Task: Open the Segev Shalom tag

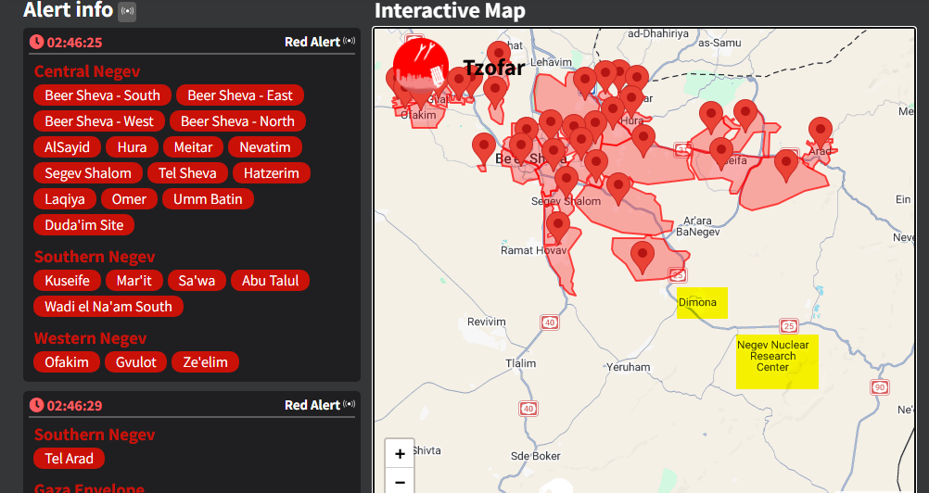Action: coord(88,173)
